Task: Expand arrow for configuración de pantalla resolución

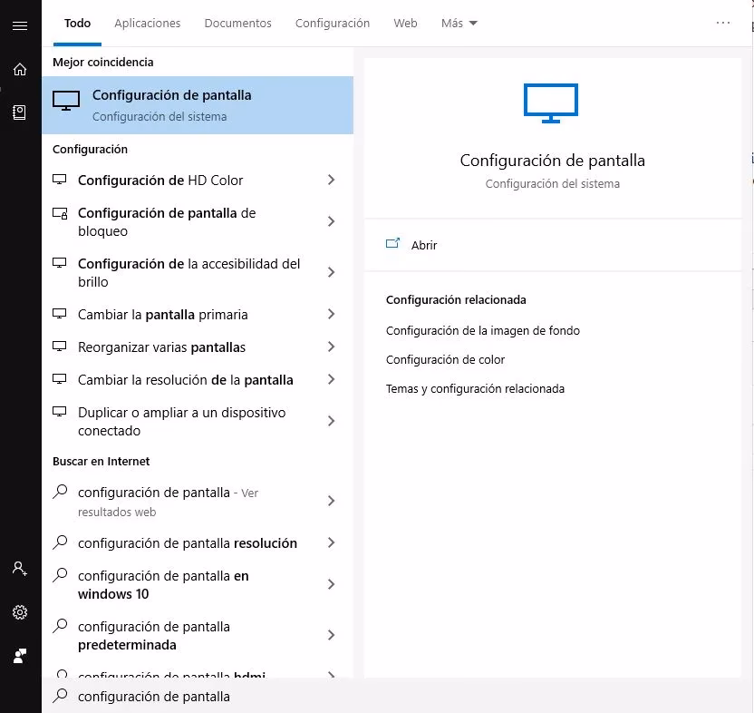Action: click(x=331, y=543)
